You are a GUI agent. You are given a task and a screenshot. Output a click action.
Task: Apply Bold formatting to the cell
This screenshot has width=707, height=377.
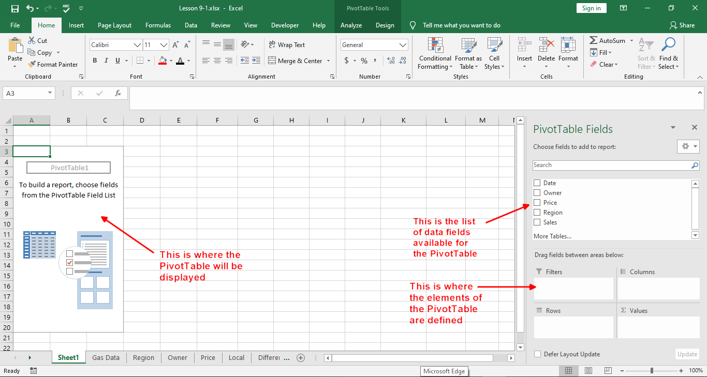tap(95, 61)
